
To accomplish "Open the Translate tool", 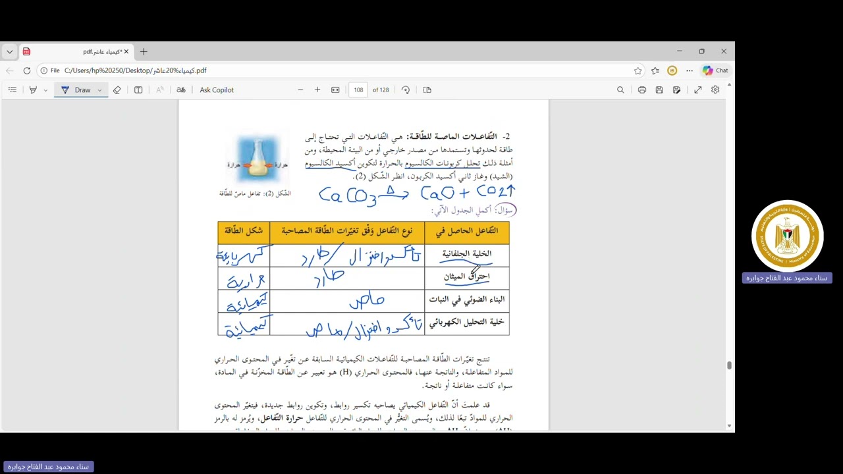I will pos(181,90).
